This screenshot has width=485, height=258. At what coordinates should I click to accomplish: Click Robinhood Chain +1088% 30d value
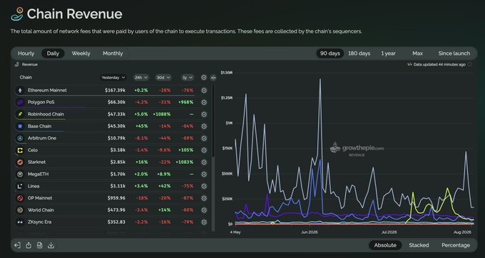click(x=161, y=114)
